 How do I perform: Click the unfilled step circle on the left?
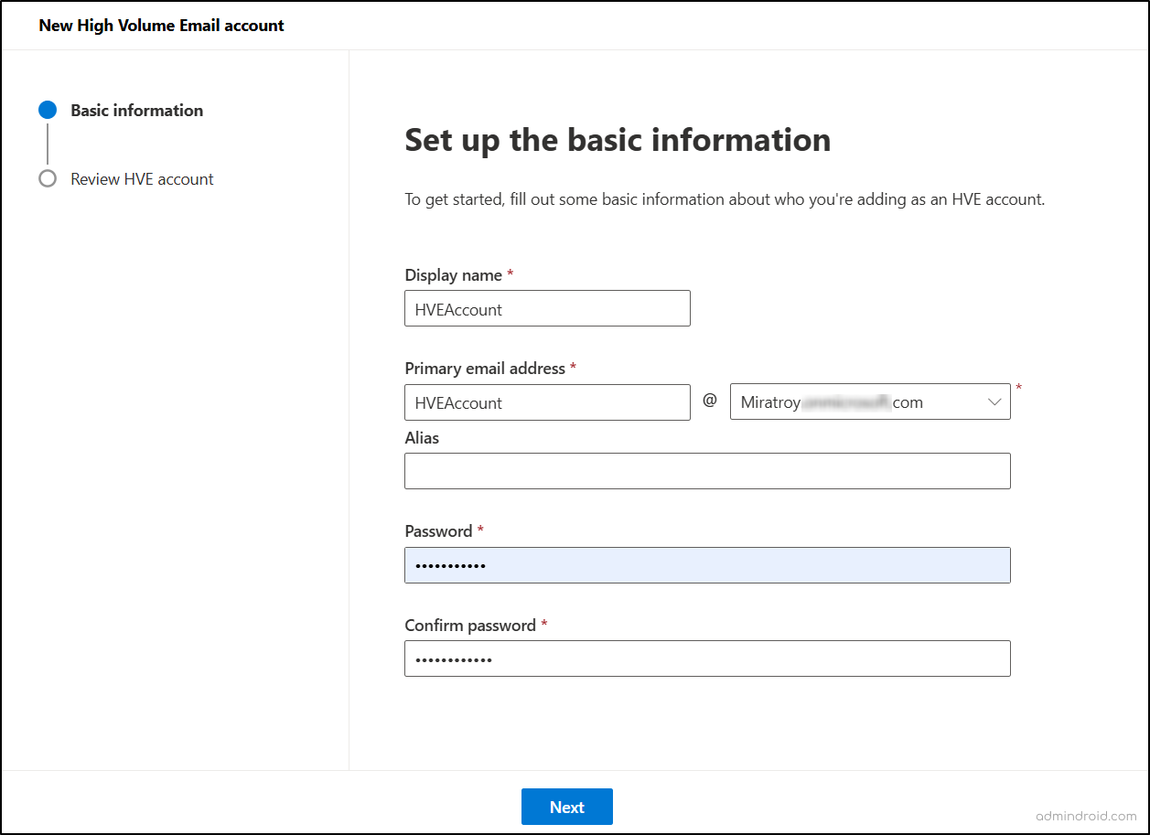coord(48,178)
